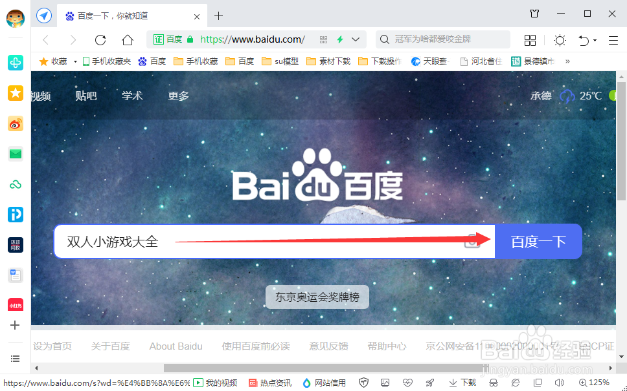Click the blue compass browser logo icon
The image size is (627, 391).
tap(44, 16)
